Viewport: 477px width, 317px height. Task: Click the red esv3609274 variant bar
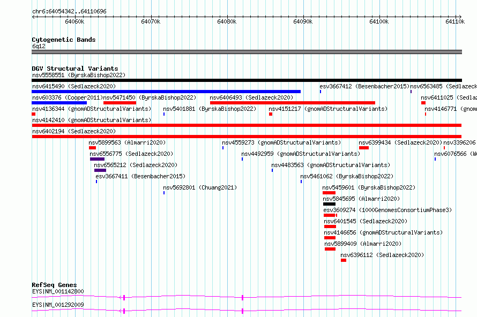(330, 215)
